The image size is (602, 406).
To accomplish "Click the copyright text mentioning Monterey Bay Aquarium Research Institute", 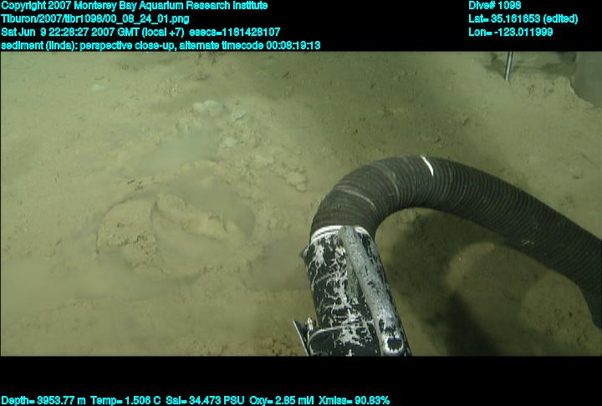I will coord(135,6).
